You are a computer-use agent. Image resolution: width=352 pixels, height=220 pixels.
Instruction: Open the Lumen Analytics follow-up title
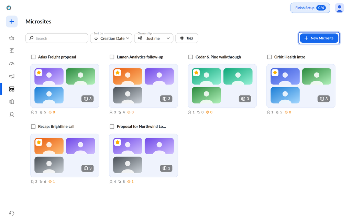pos(140,57)
